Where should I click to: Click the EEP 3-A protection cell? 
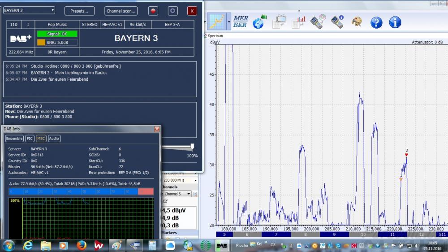172,25
